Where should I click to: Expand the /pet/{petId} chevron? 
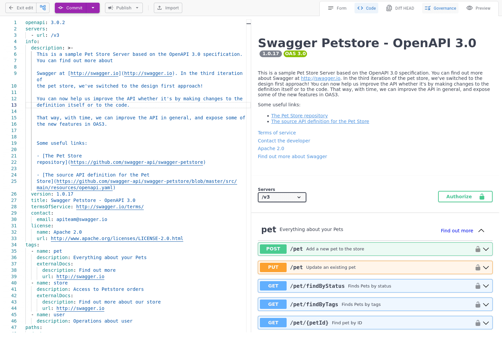486,323
